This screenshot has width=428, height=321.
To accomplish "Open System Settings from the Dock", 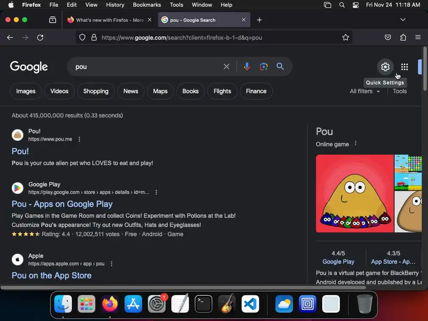I will coord(157,304).
